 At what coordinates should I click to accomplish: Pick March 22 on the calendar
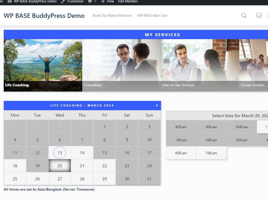[105, 166]
